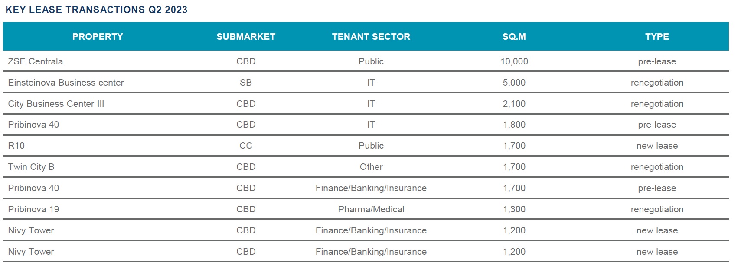The height and width of the screenshot is (275, 741).
Task: Select the SB submarket cell
Action: [246, 83]
